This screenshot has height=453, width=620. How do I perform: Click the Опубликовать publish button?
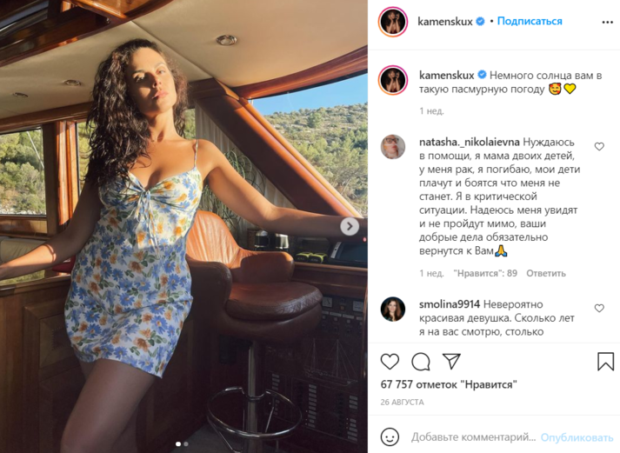(577, 437)
